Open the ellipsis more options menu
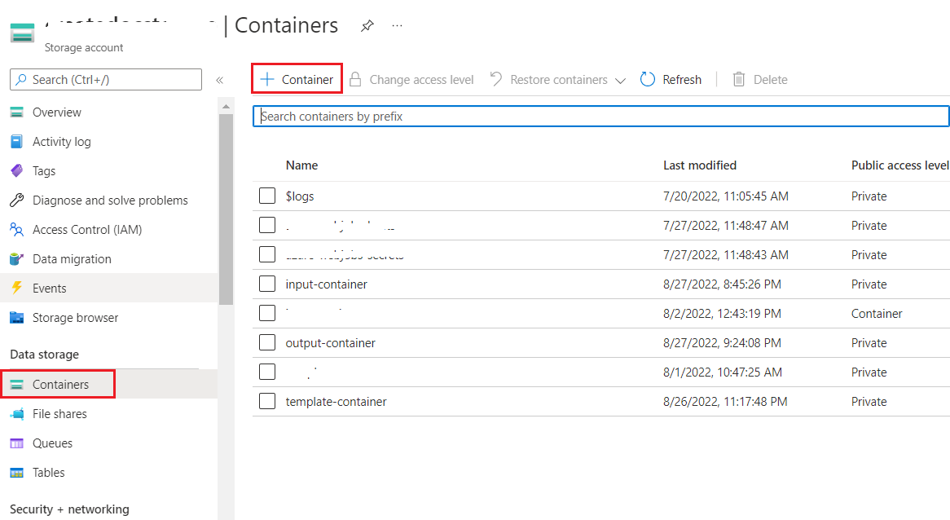950x520 pixels. (x=397, y=26)
